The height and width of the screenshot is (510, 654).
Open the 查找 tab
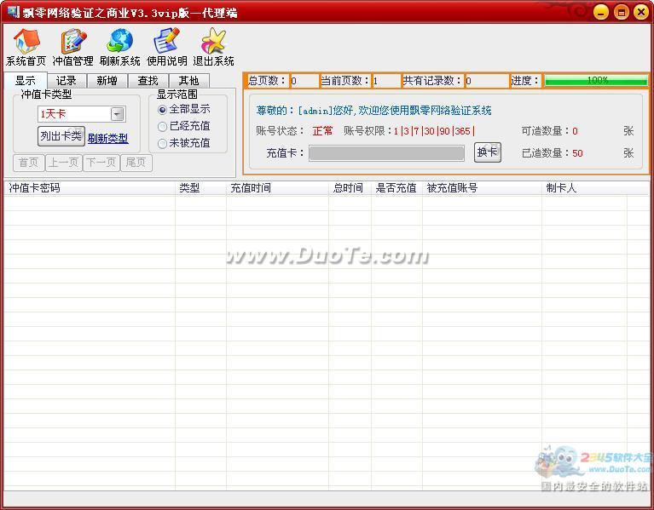pyautogui.click(x=148, y=81)
